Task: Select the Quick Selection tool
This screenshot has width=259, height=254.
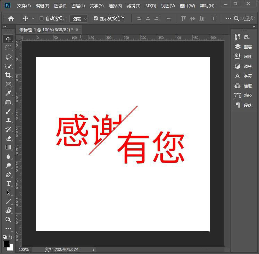Action: pyautogui.click(x=8, y=66)
